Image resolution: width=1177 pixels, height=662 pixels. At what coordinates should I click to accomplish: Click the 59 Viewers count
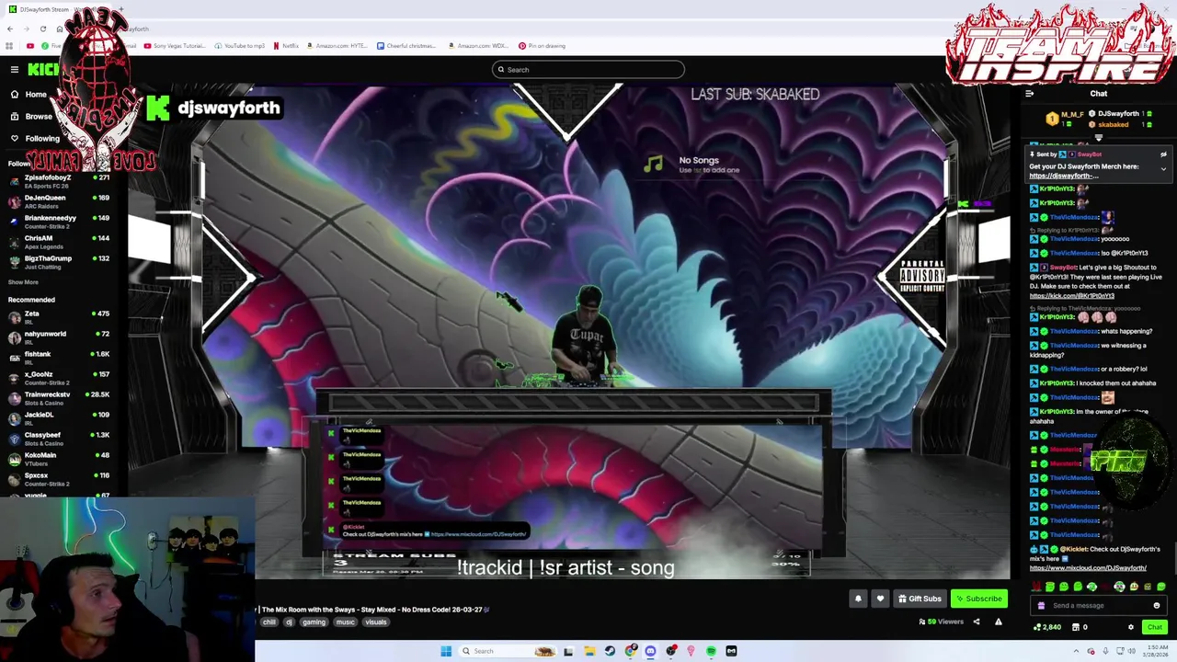point(941,622)
